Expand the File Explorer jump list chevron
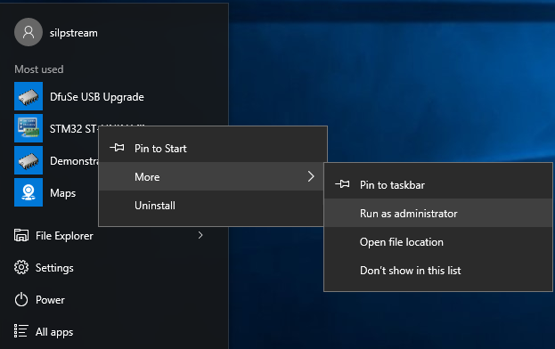The height and width of the screenshot is (349, 555). pyautogui.click(x=200, y=235)
